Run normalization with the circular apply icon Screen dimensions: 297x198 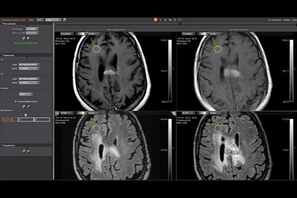[23, 38]
